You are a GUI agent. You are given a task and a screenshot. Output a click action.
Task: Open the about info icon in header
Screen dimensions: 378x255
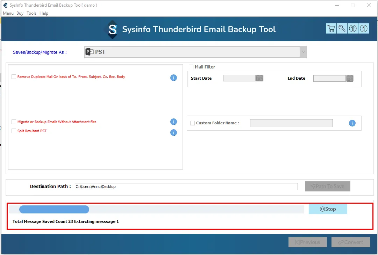coord(364,28)
